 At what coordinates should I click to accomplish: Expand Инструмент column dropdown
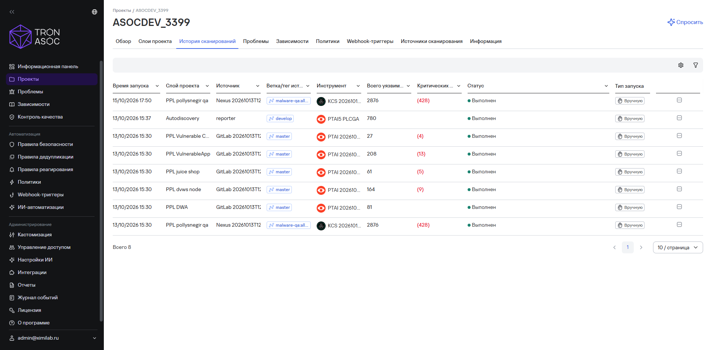[x=358, y=86]
